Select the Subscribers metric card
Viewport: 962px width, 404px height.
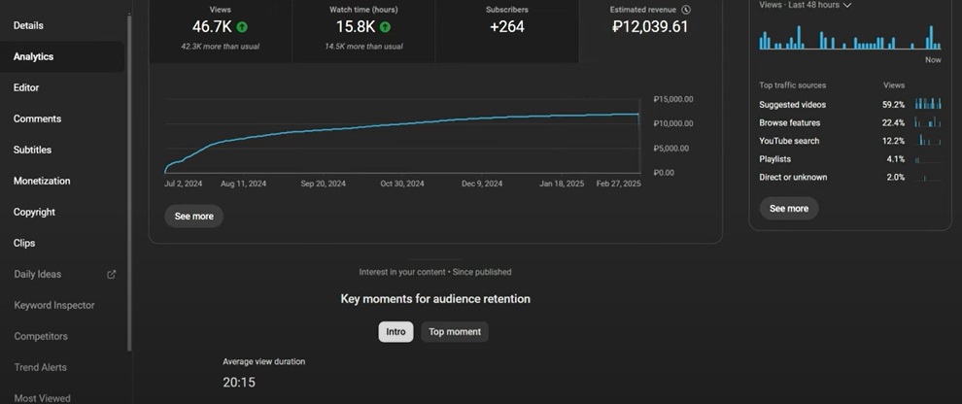506,26
